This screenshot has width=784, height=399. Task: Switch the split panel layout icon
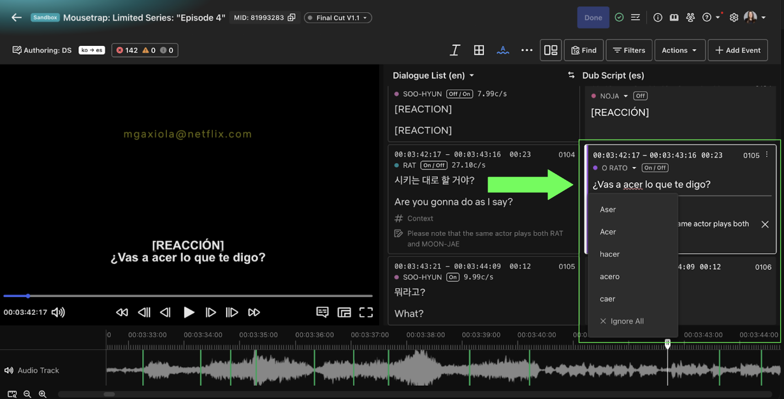click(551, 50)
